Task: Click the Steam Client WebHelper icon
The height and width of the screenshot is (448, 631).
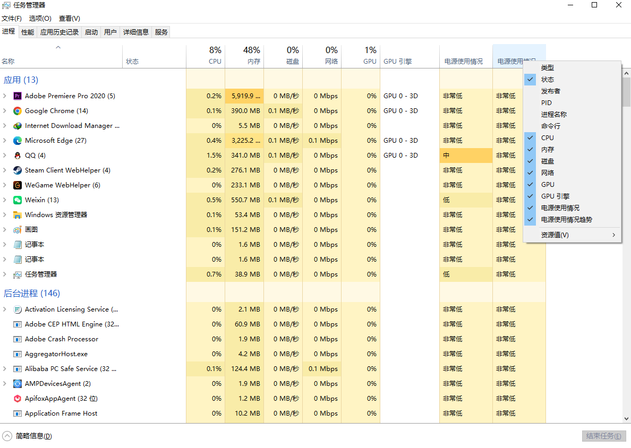Action: [18, 170]
